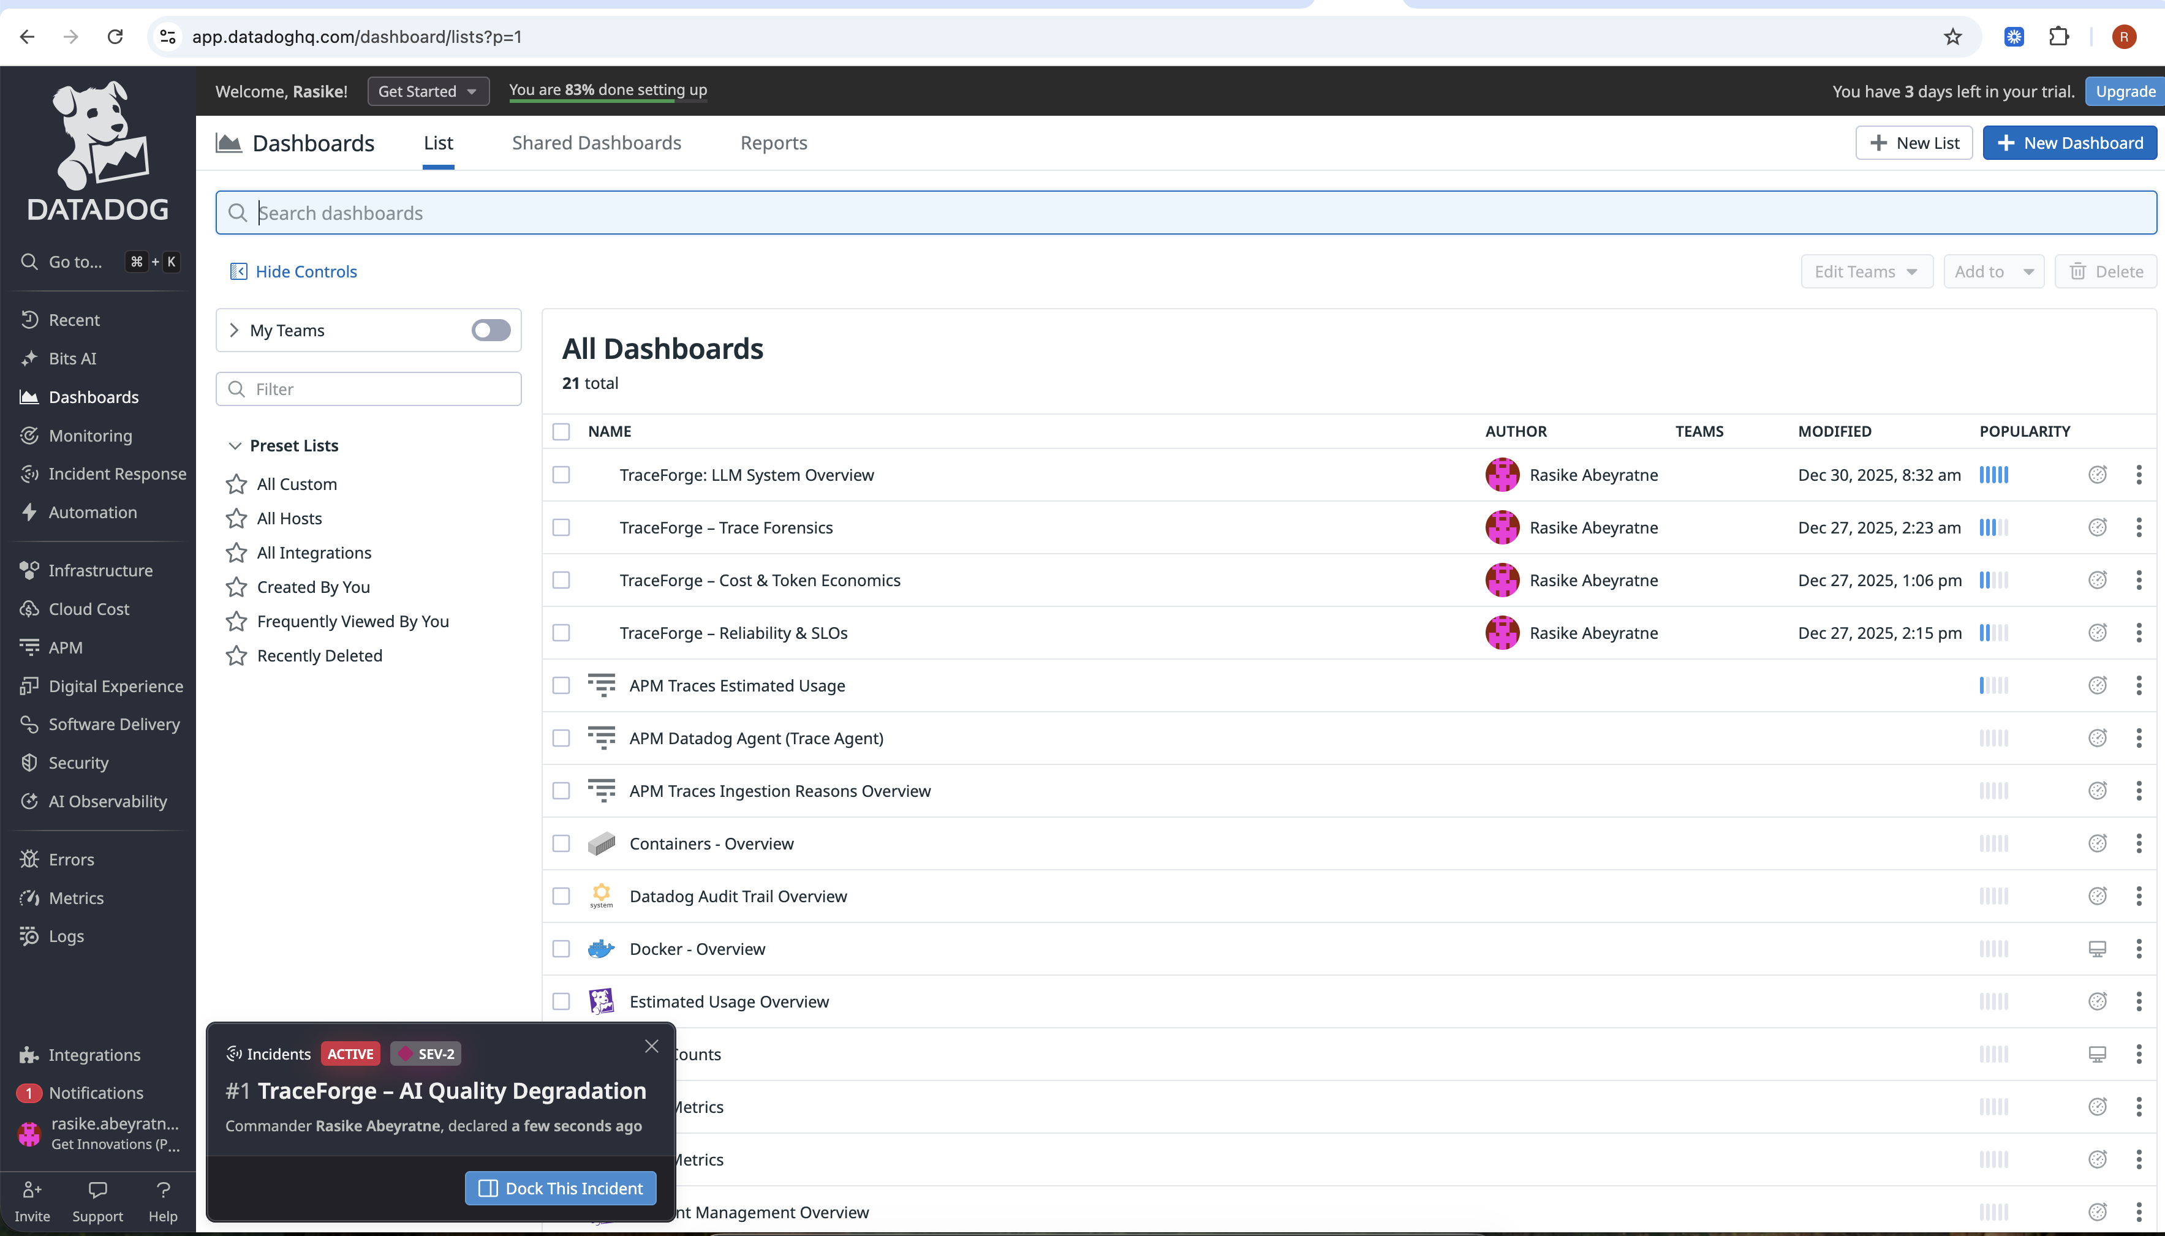
Task: Click the New Dashboard button
Action: pos(2069,143)
